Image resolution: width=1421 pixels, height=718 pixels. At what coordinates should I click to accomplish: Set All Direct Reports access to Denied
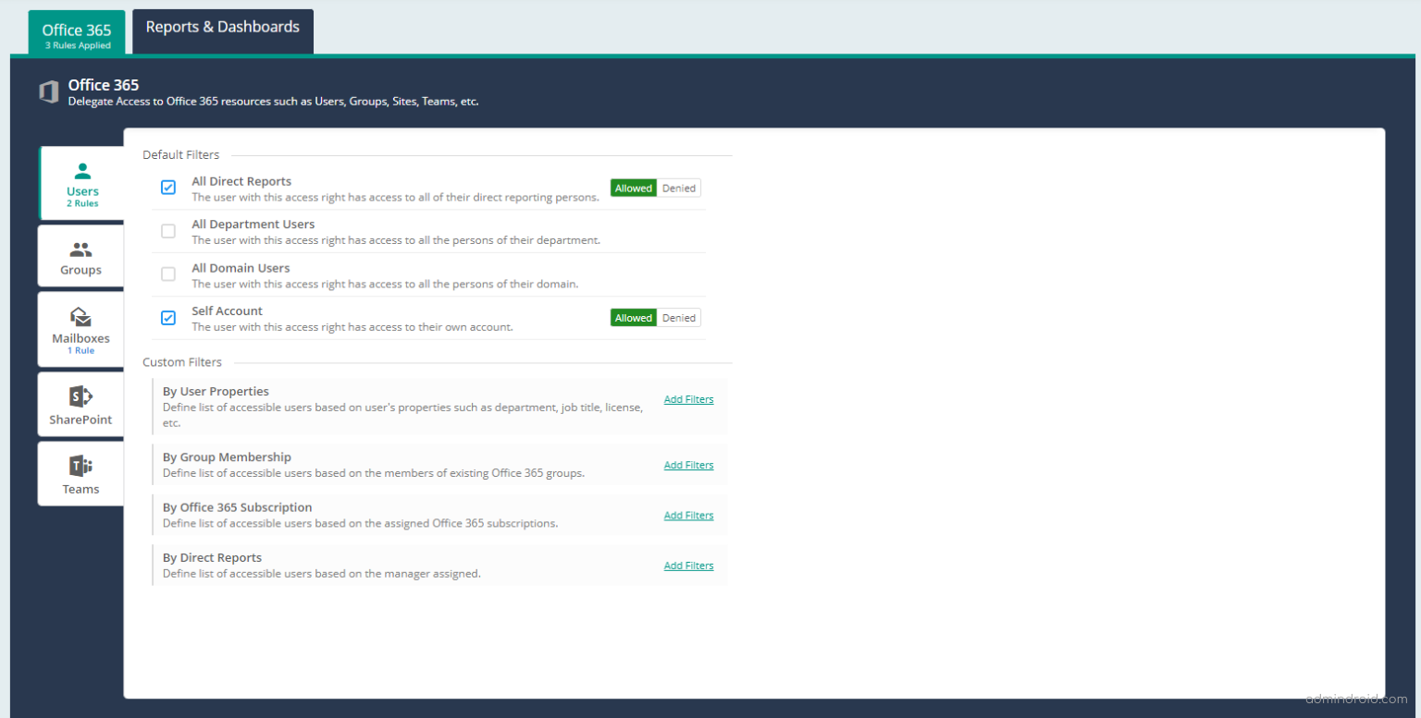tap(678, 188)
